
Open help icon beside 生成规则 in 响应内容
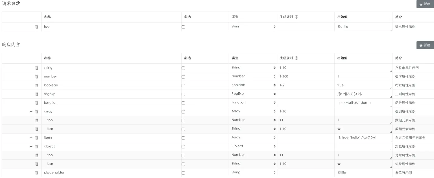point(296,58)
